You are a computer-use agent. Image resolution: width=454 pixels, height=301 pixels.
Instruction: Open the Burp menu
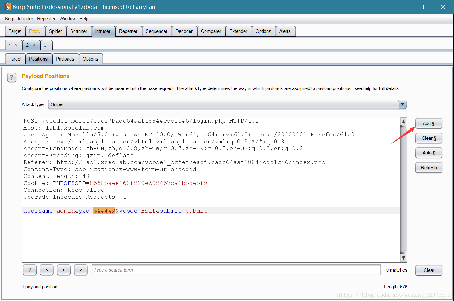pyautogui.click(x=10, y=19)
